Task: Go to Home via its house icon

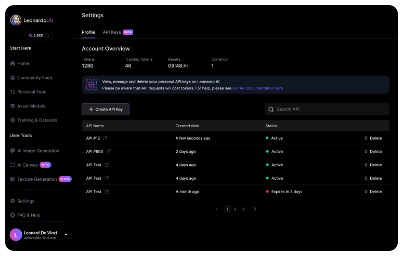Action: pos(12,63)
